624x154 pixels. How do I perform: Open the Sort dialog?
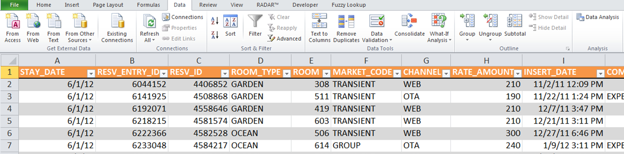click(x=230, y=26)
